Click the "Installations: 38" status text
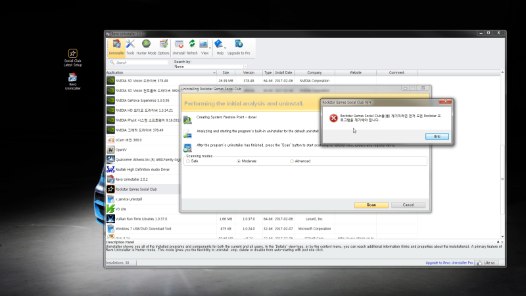 click(x=118, y=262)
